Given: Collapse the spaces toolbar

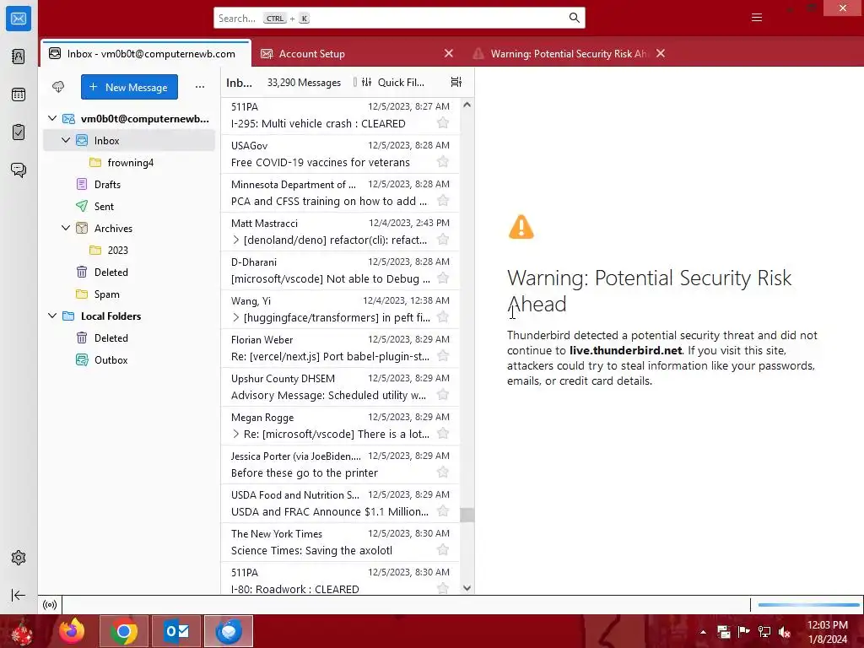Looking at the screenshot, I should tap(19, 595).
